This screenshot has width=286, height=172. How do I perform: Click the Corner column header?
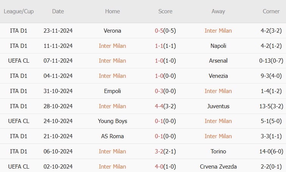click(x=271, y=11)
